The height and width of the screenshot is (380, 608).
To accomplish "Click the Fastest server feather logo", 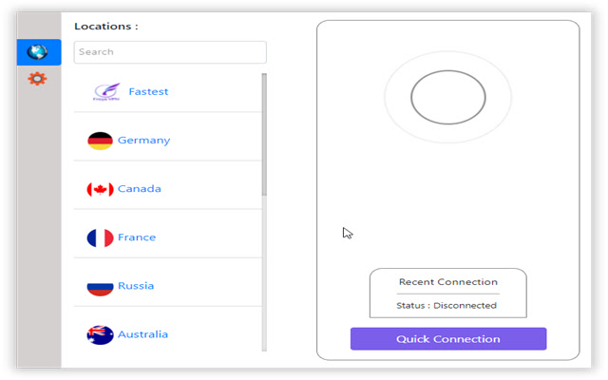I will 106,92.
